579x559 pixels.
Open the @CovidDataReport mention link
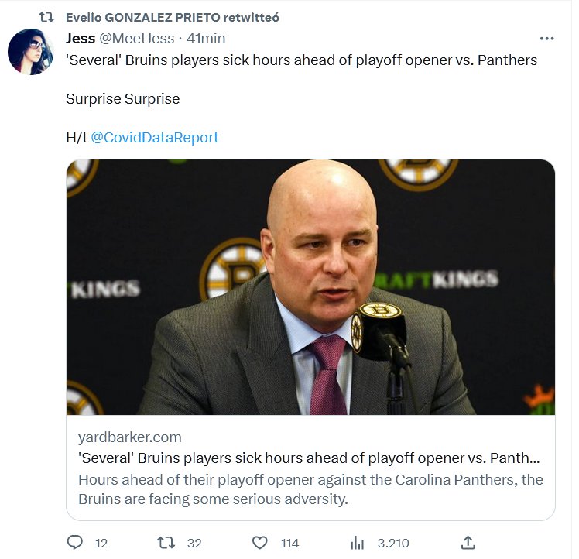tap(154, 138)
